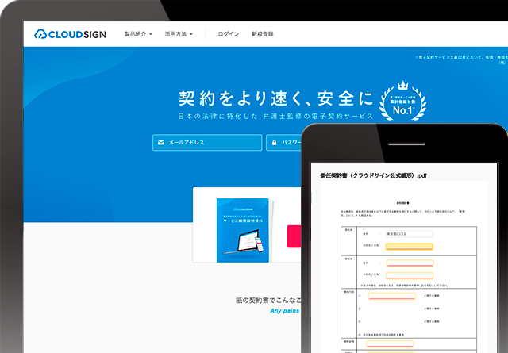Click the first yellow 名 field under the address

click(409, 246)
